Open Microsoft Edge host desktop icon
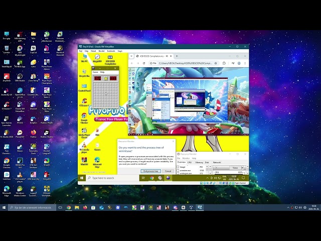Viewport: 321px width, 241px height. [7, 191]
